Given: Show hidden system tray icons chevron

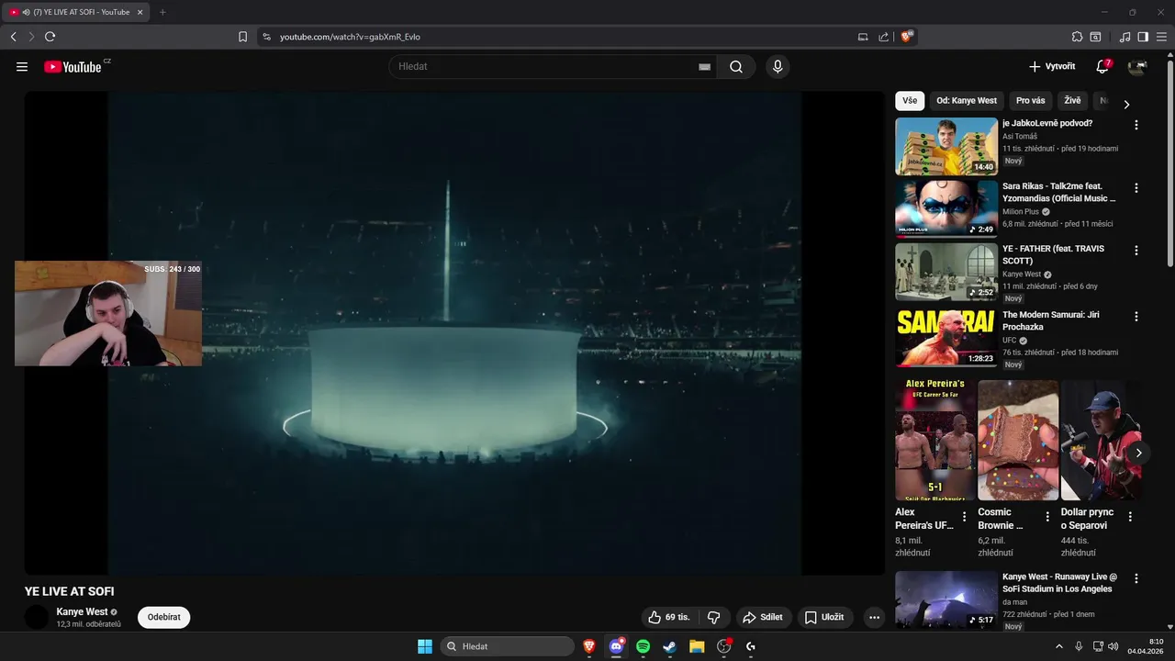Looking at the screenshot, I should [1059, 646].
